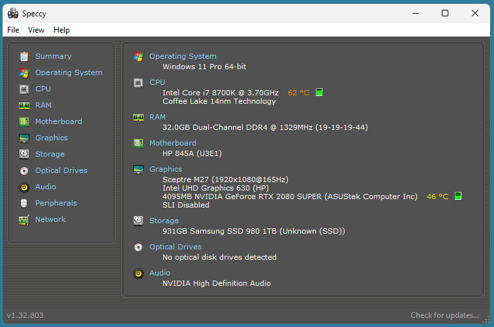This screenshot has height=327, width=494.
Task: Select Graphics in the sidebar list
Action: click(x=52, y=138)
